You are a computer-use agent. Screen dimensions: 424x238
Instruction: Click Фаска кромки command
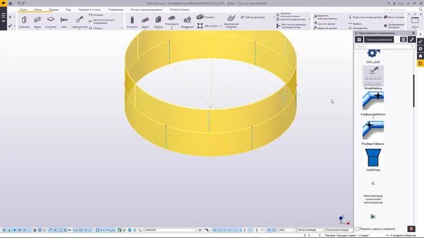click(394, 17)
